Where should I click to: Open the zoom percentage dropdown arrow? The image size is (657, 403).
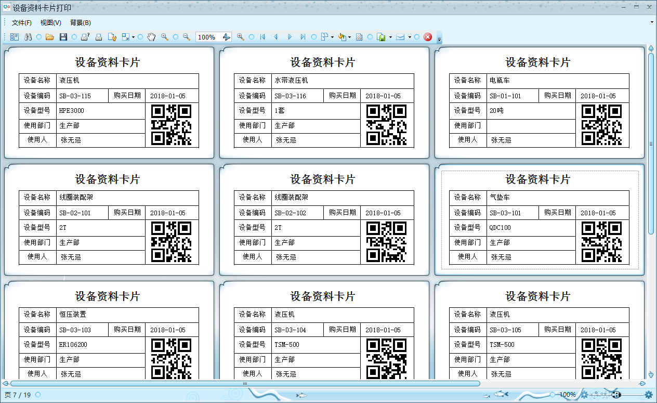pos(226,37)
